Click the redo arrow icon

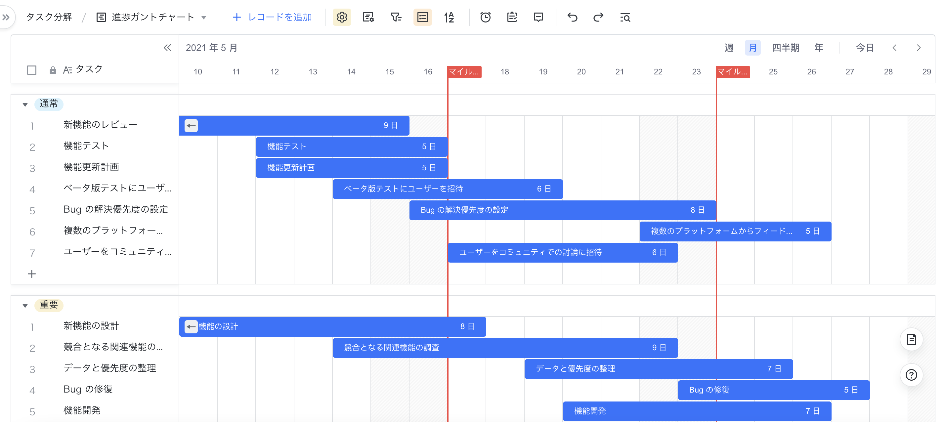click(x=598, y=17)
